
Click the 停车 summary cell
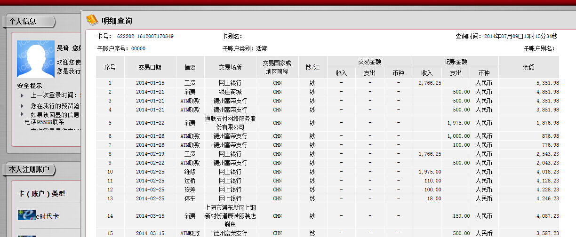190,198
